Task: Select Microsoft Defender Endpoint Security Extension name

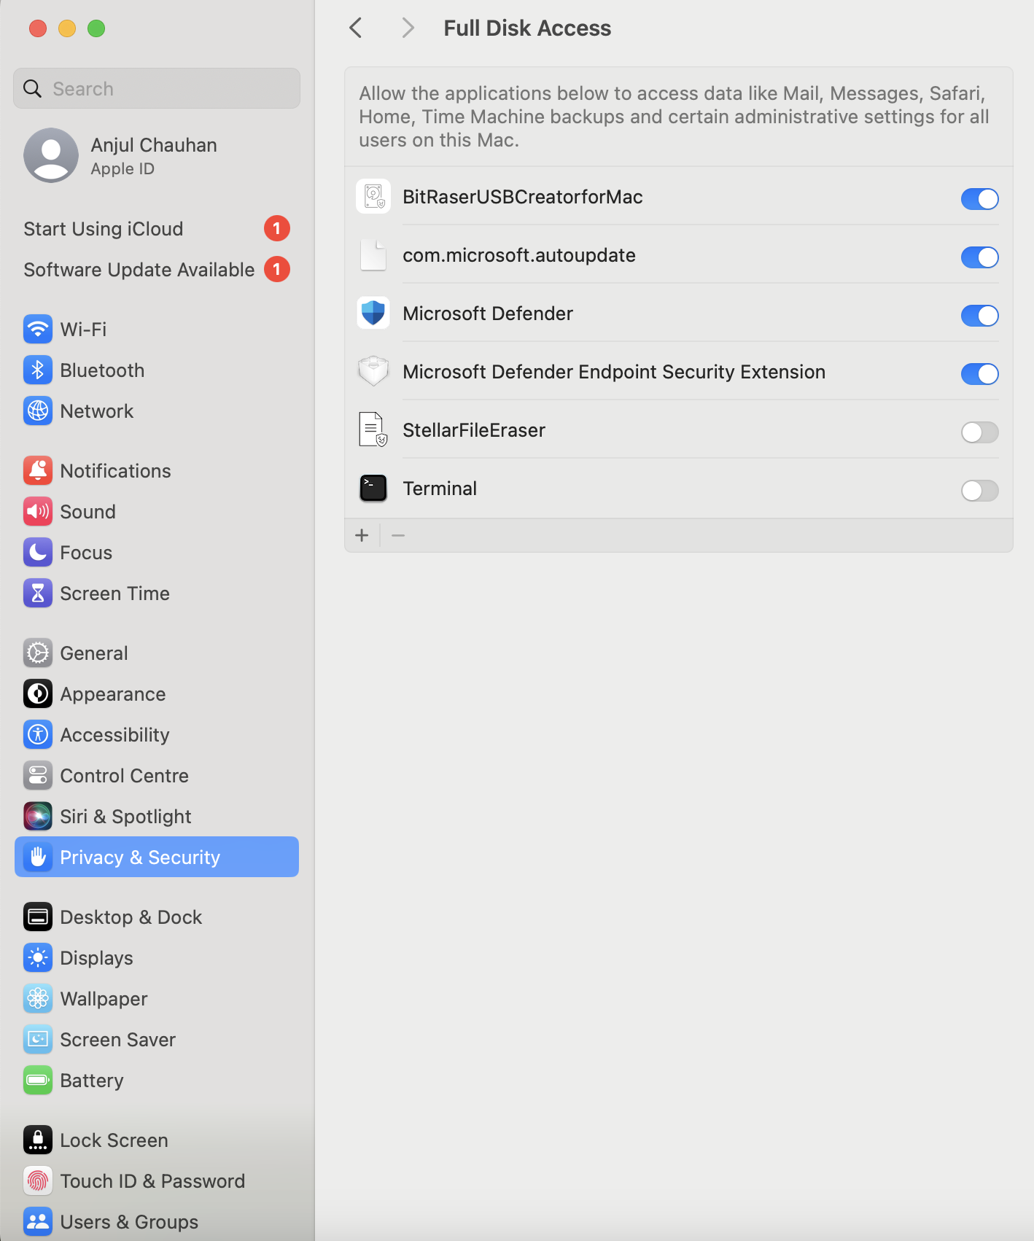Action: [x=614, y=372]
